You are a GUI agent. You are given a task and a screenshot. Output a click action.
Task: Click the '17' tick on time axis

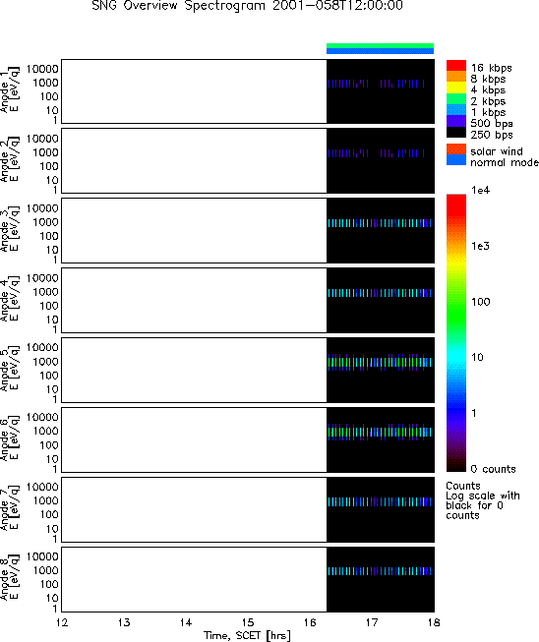[372, 622]
